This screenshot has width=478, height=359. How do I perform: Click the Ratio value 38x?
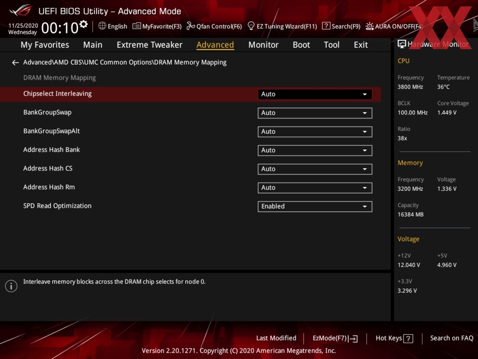(x=402, y=138)
